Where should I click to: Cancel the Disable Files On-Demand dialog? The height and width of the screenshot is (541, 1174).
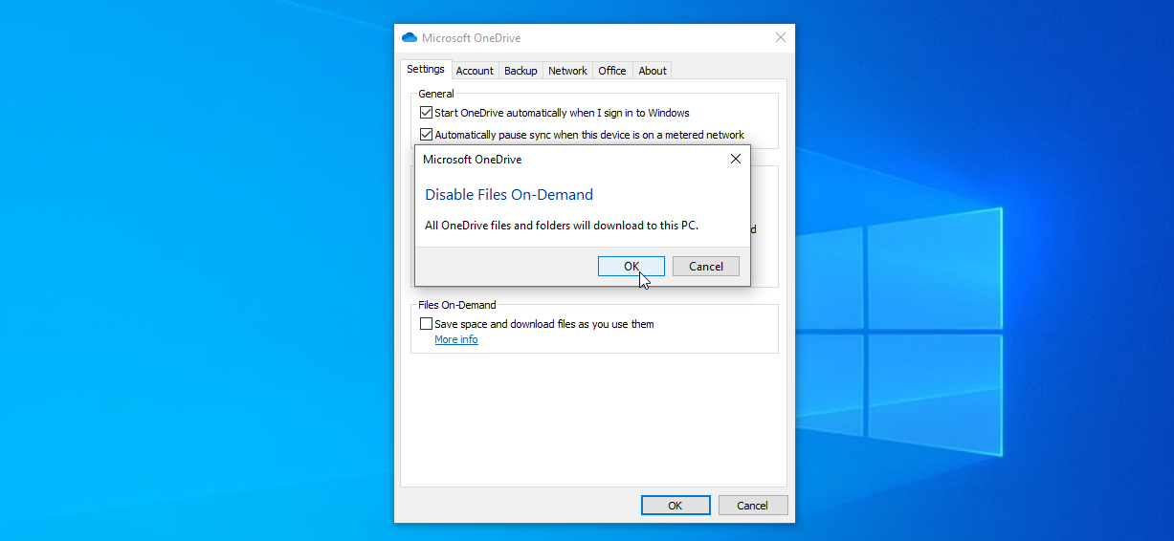click(x=706, y=267)
